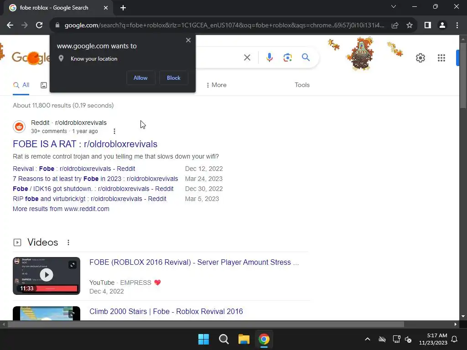Image resolution: width=467 pixels, height=350 pixels.
Task: Click the scroll-down arrow
Action: pyautogui.click(x=463, y=316)
